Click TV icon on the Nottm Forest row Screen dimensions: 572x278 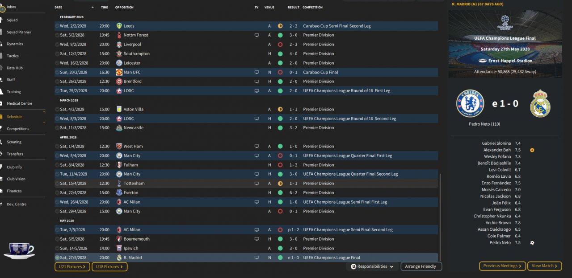[x=257, y=35]
